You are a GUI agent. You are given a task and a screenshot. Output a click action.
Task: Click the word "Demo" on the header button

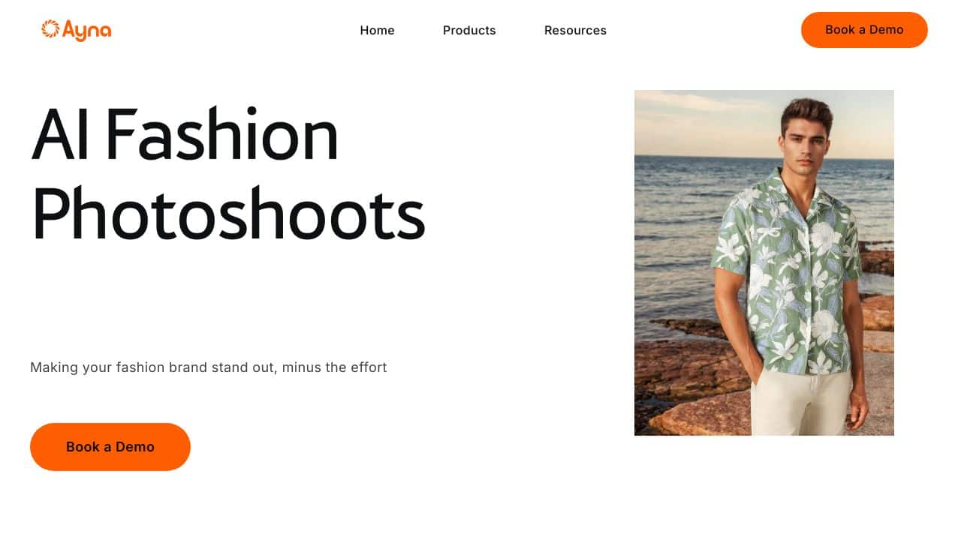(887, 30)
